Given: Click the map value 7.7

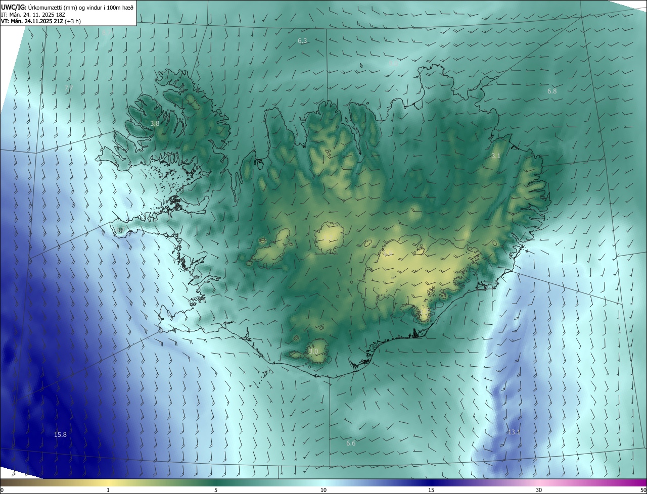Looking at the screenshot, I should point(69,88).
